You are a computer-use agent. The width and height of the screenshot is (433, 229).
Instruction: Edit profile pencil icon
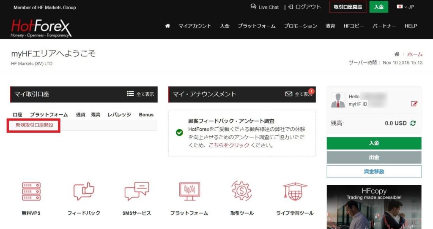coord(414,104)
